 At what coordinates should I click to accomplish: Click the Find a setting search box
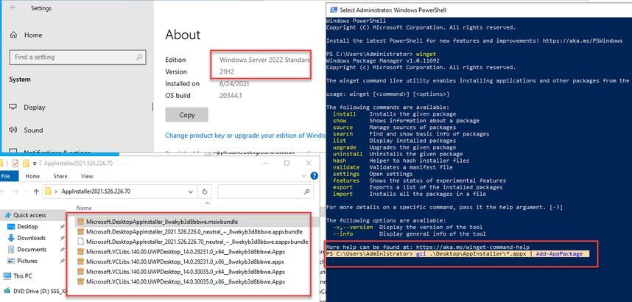click(77, 57)
